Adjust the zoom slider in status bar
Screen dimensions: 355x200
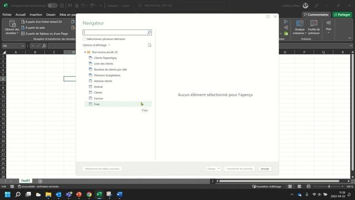point(329,187)
